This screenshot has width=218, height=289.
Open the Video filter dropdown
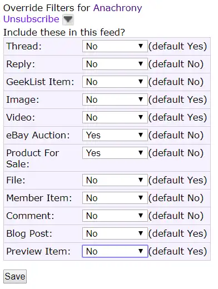pos(115,117)
